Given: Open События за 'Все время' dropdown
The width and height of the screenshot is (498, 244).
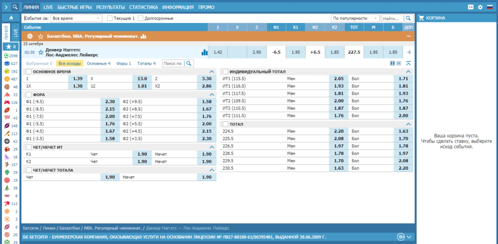Looking at the screenshot, I should [x=76, y=18].
